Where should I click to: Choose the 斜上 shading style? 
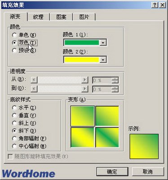coord(14,123)
